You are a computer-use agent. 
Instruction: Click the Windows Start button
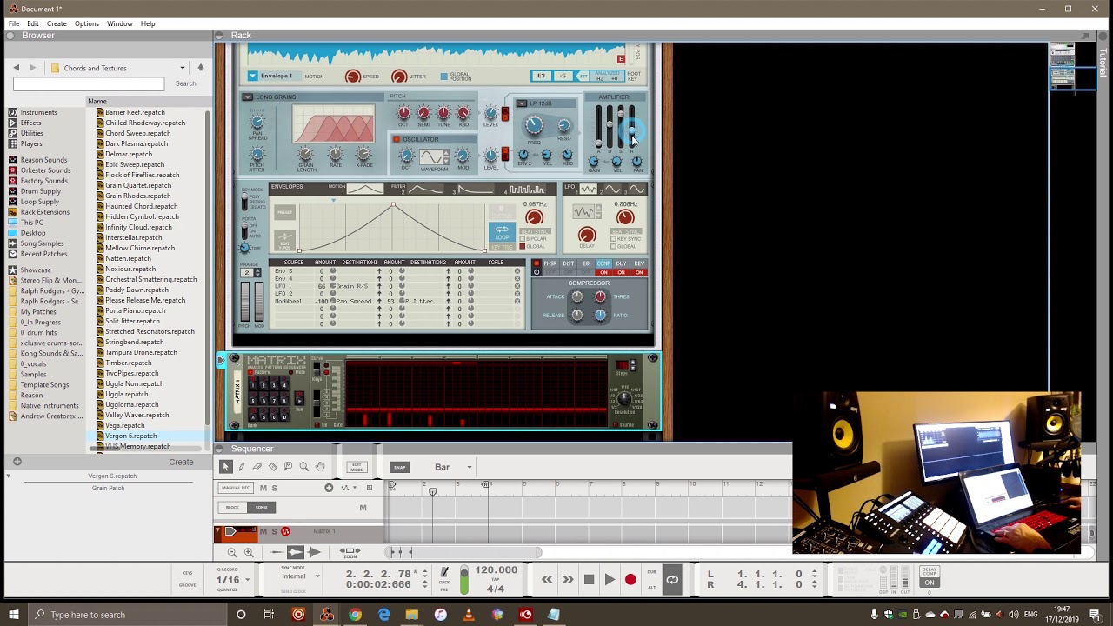tap(14, 615)
